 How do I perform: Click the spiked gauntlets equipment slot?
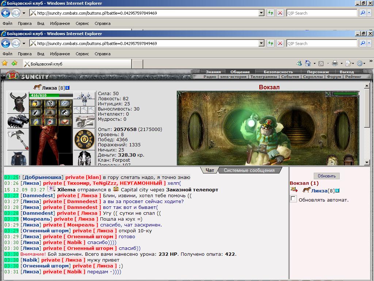point(18,121)
